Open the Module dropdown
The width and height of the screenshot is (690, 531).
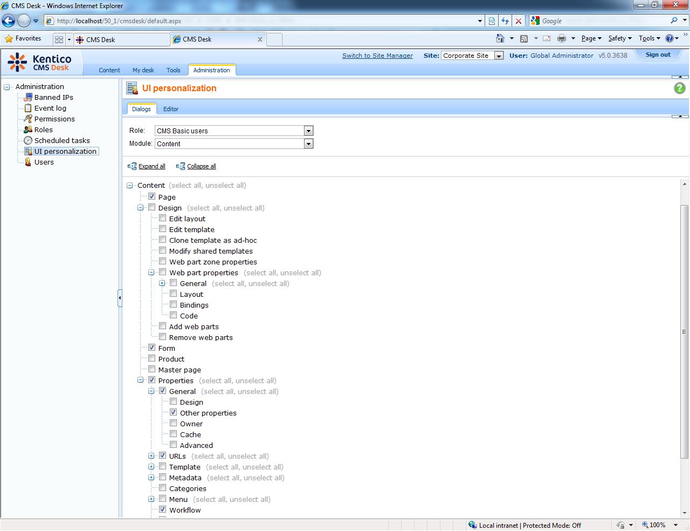308,144
